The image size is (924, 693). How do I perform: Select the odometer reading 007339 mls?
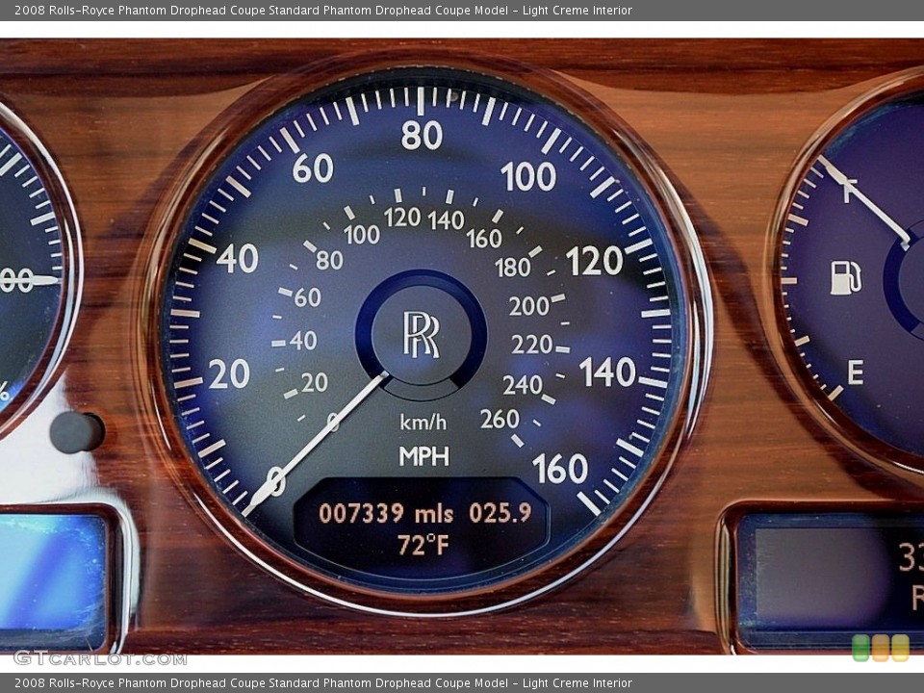(386, 513)
